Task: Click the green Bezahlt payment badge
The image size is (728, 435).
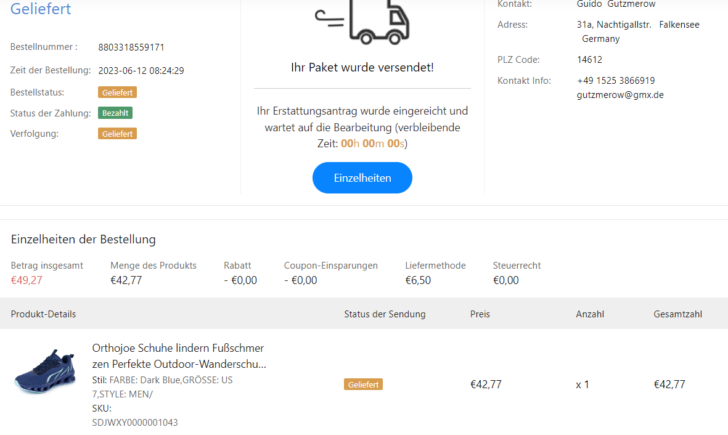Action: 115,113
